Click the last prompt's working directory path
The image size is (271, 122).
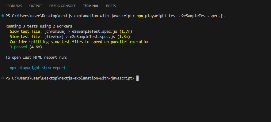coord(72,78)
